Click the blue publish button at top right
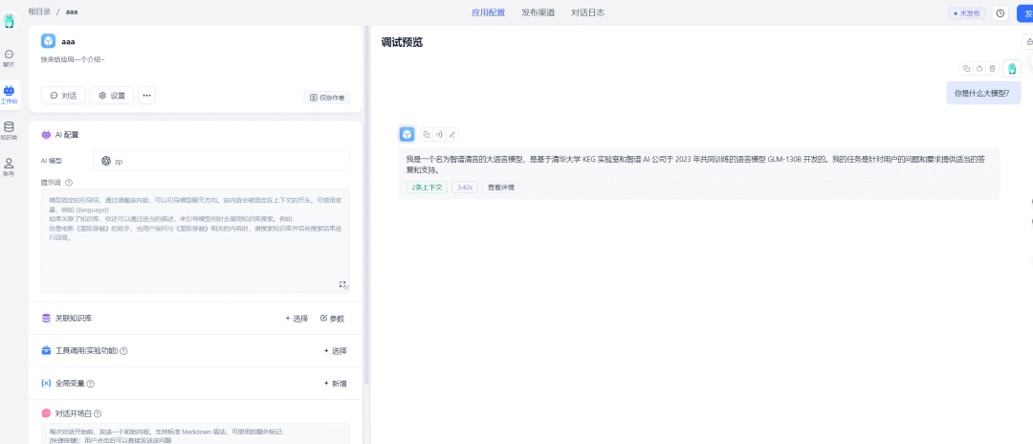This screenshot has height=444, width=1033. 1025,13
